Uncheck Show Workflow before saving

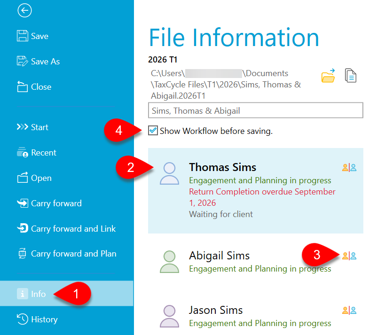pyautogui.click(x=153, y=131)
